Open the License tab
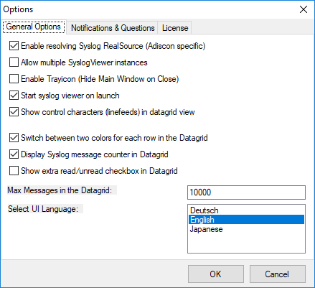315x288 pixels. pyautogui.click(x=175, y=28)
